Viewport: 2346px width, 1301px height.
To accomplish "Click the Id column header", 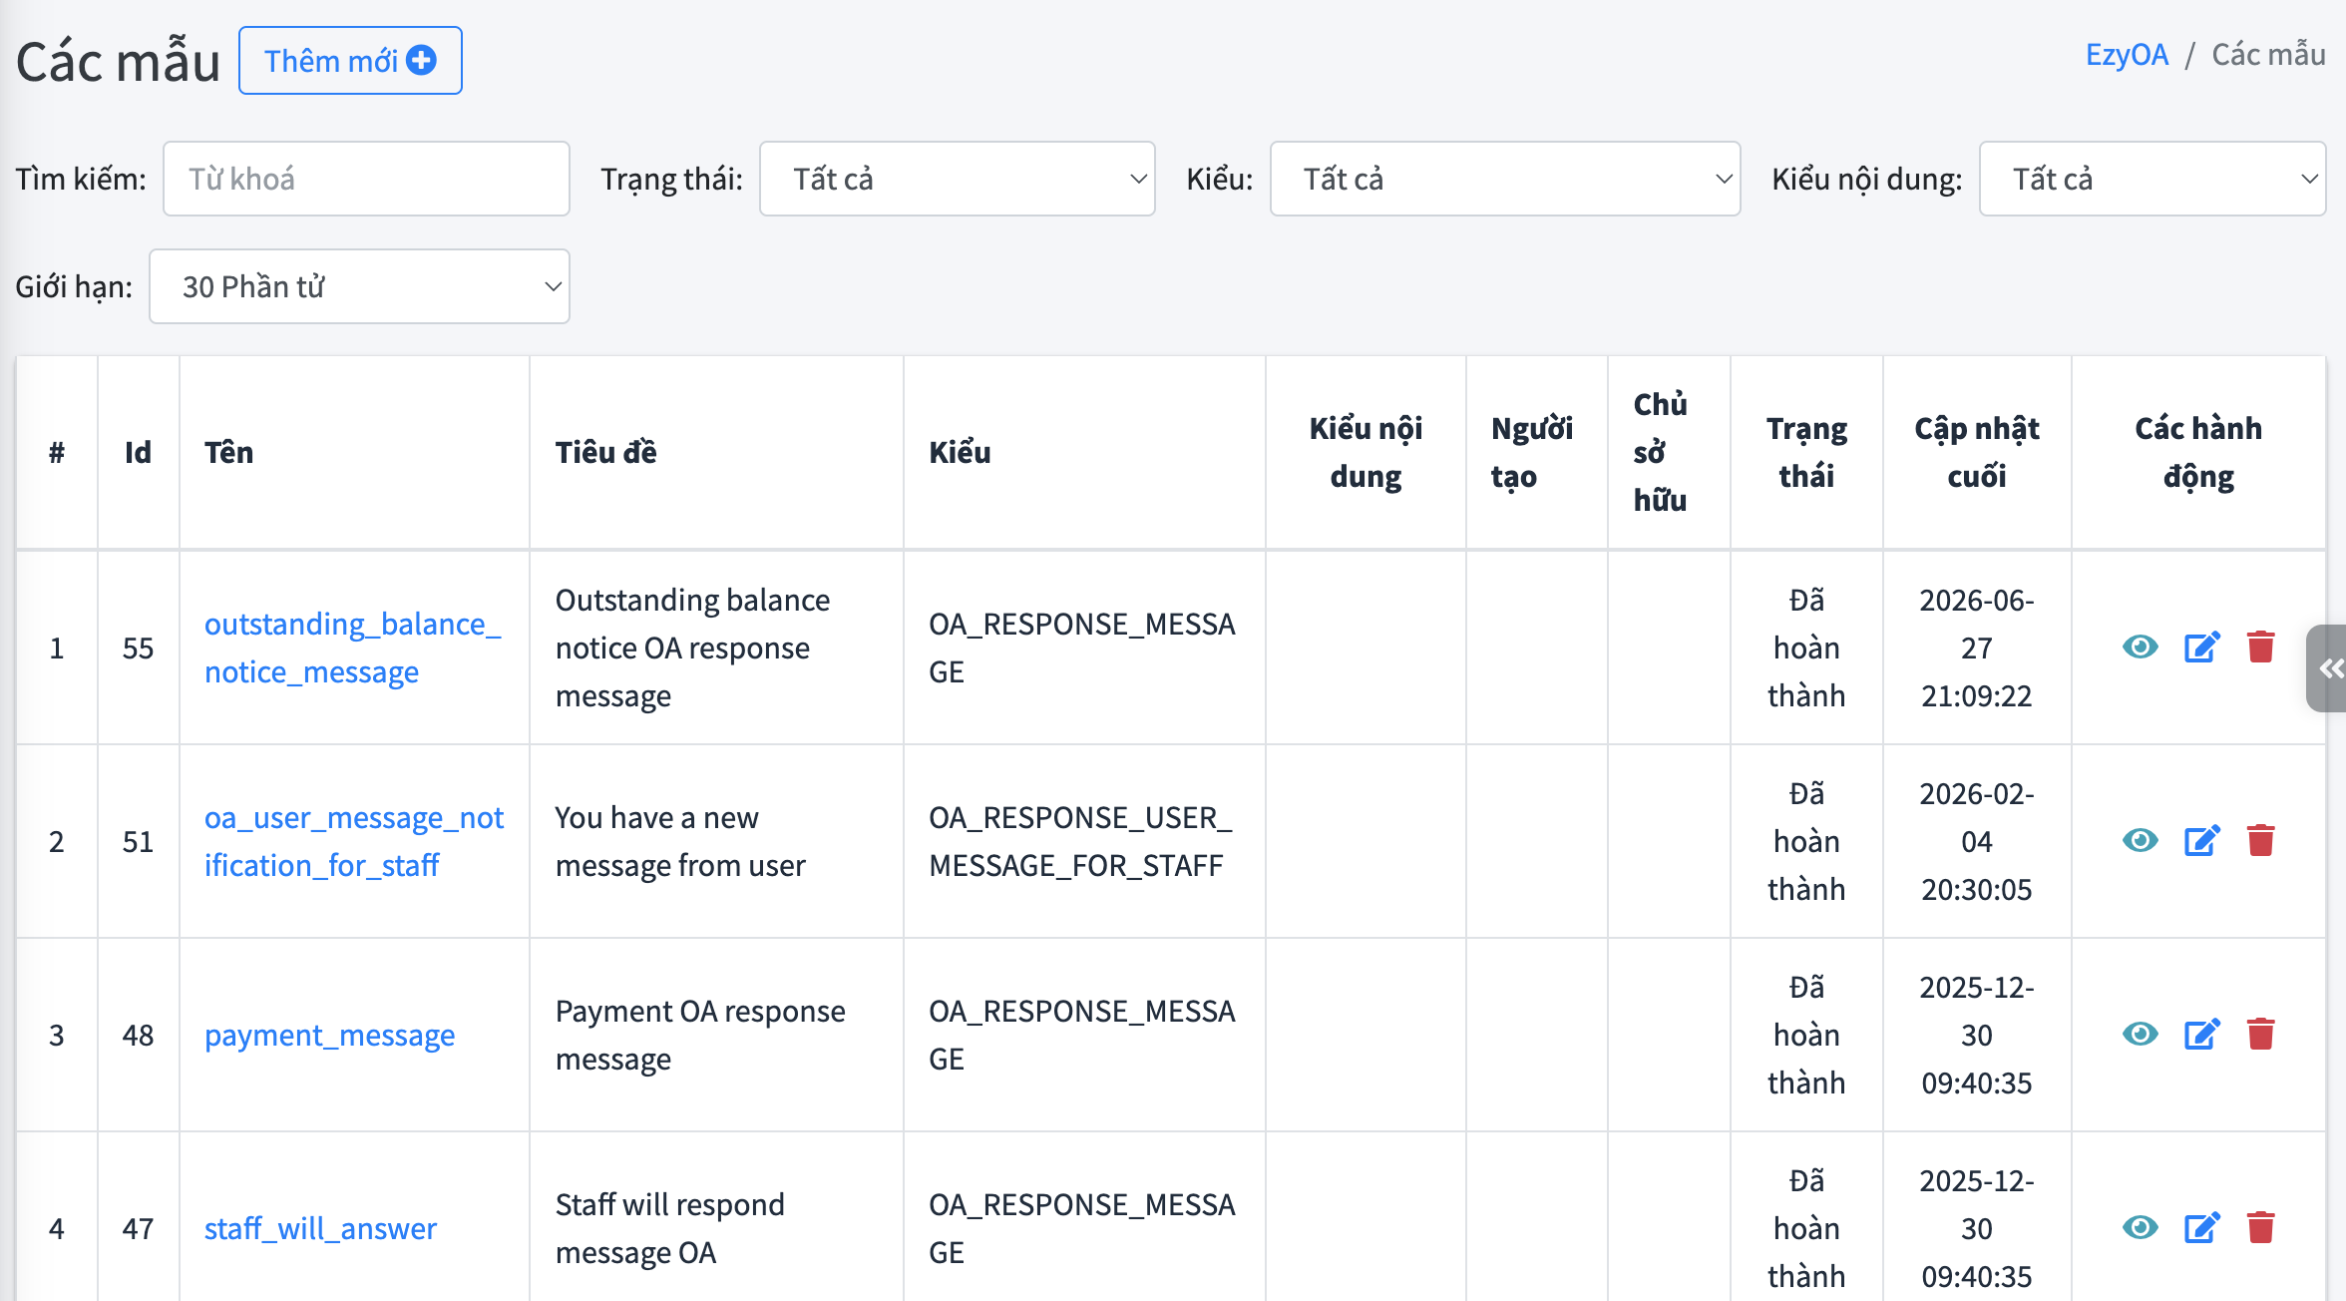I will tap(138, 452).
